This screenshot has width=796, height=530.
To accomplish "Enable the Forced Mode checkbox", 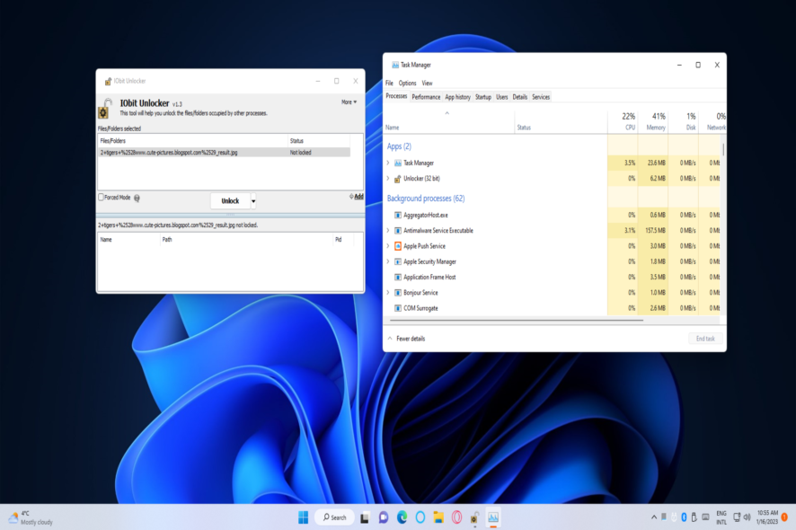I will [x=101, y=197].
